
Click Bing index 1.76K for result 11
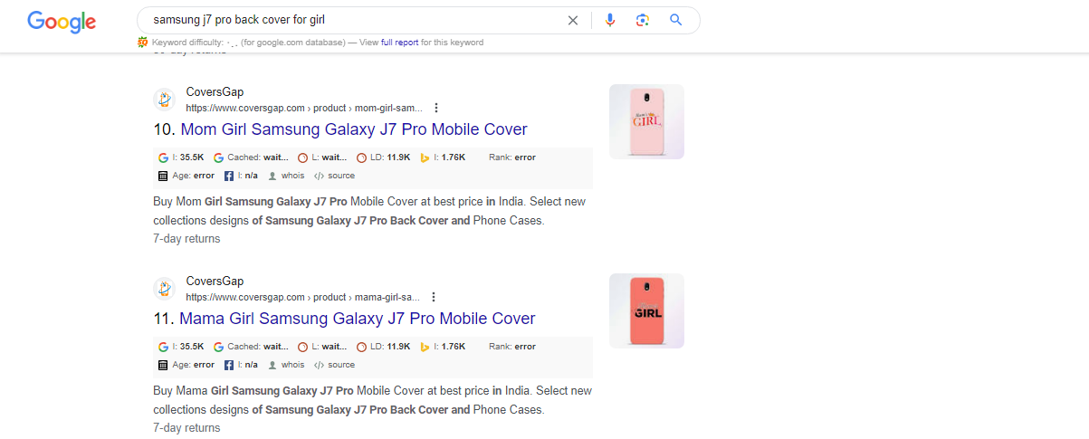pos(453,347)
